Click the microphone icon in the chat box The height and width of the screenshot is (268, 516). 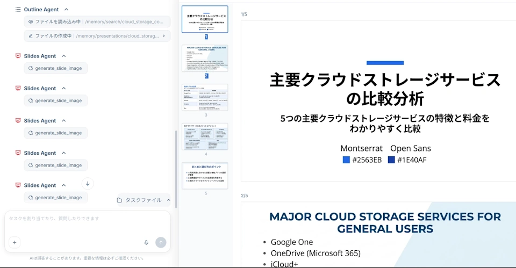(146, 243)
